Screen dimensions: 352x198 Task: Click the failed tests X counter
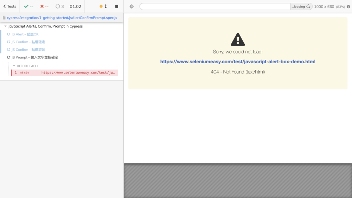pyautogui.click(x=44, y=6)
